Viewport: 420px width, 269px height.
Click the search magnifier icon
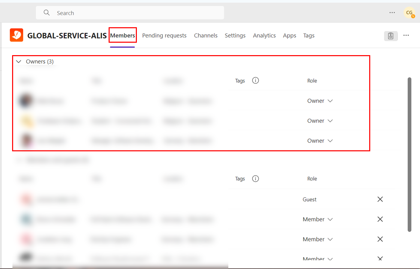(47, 13)
